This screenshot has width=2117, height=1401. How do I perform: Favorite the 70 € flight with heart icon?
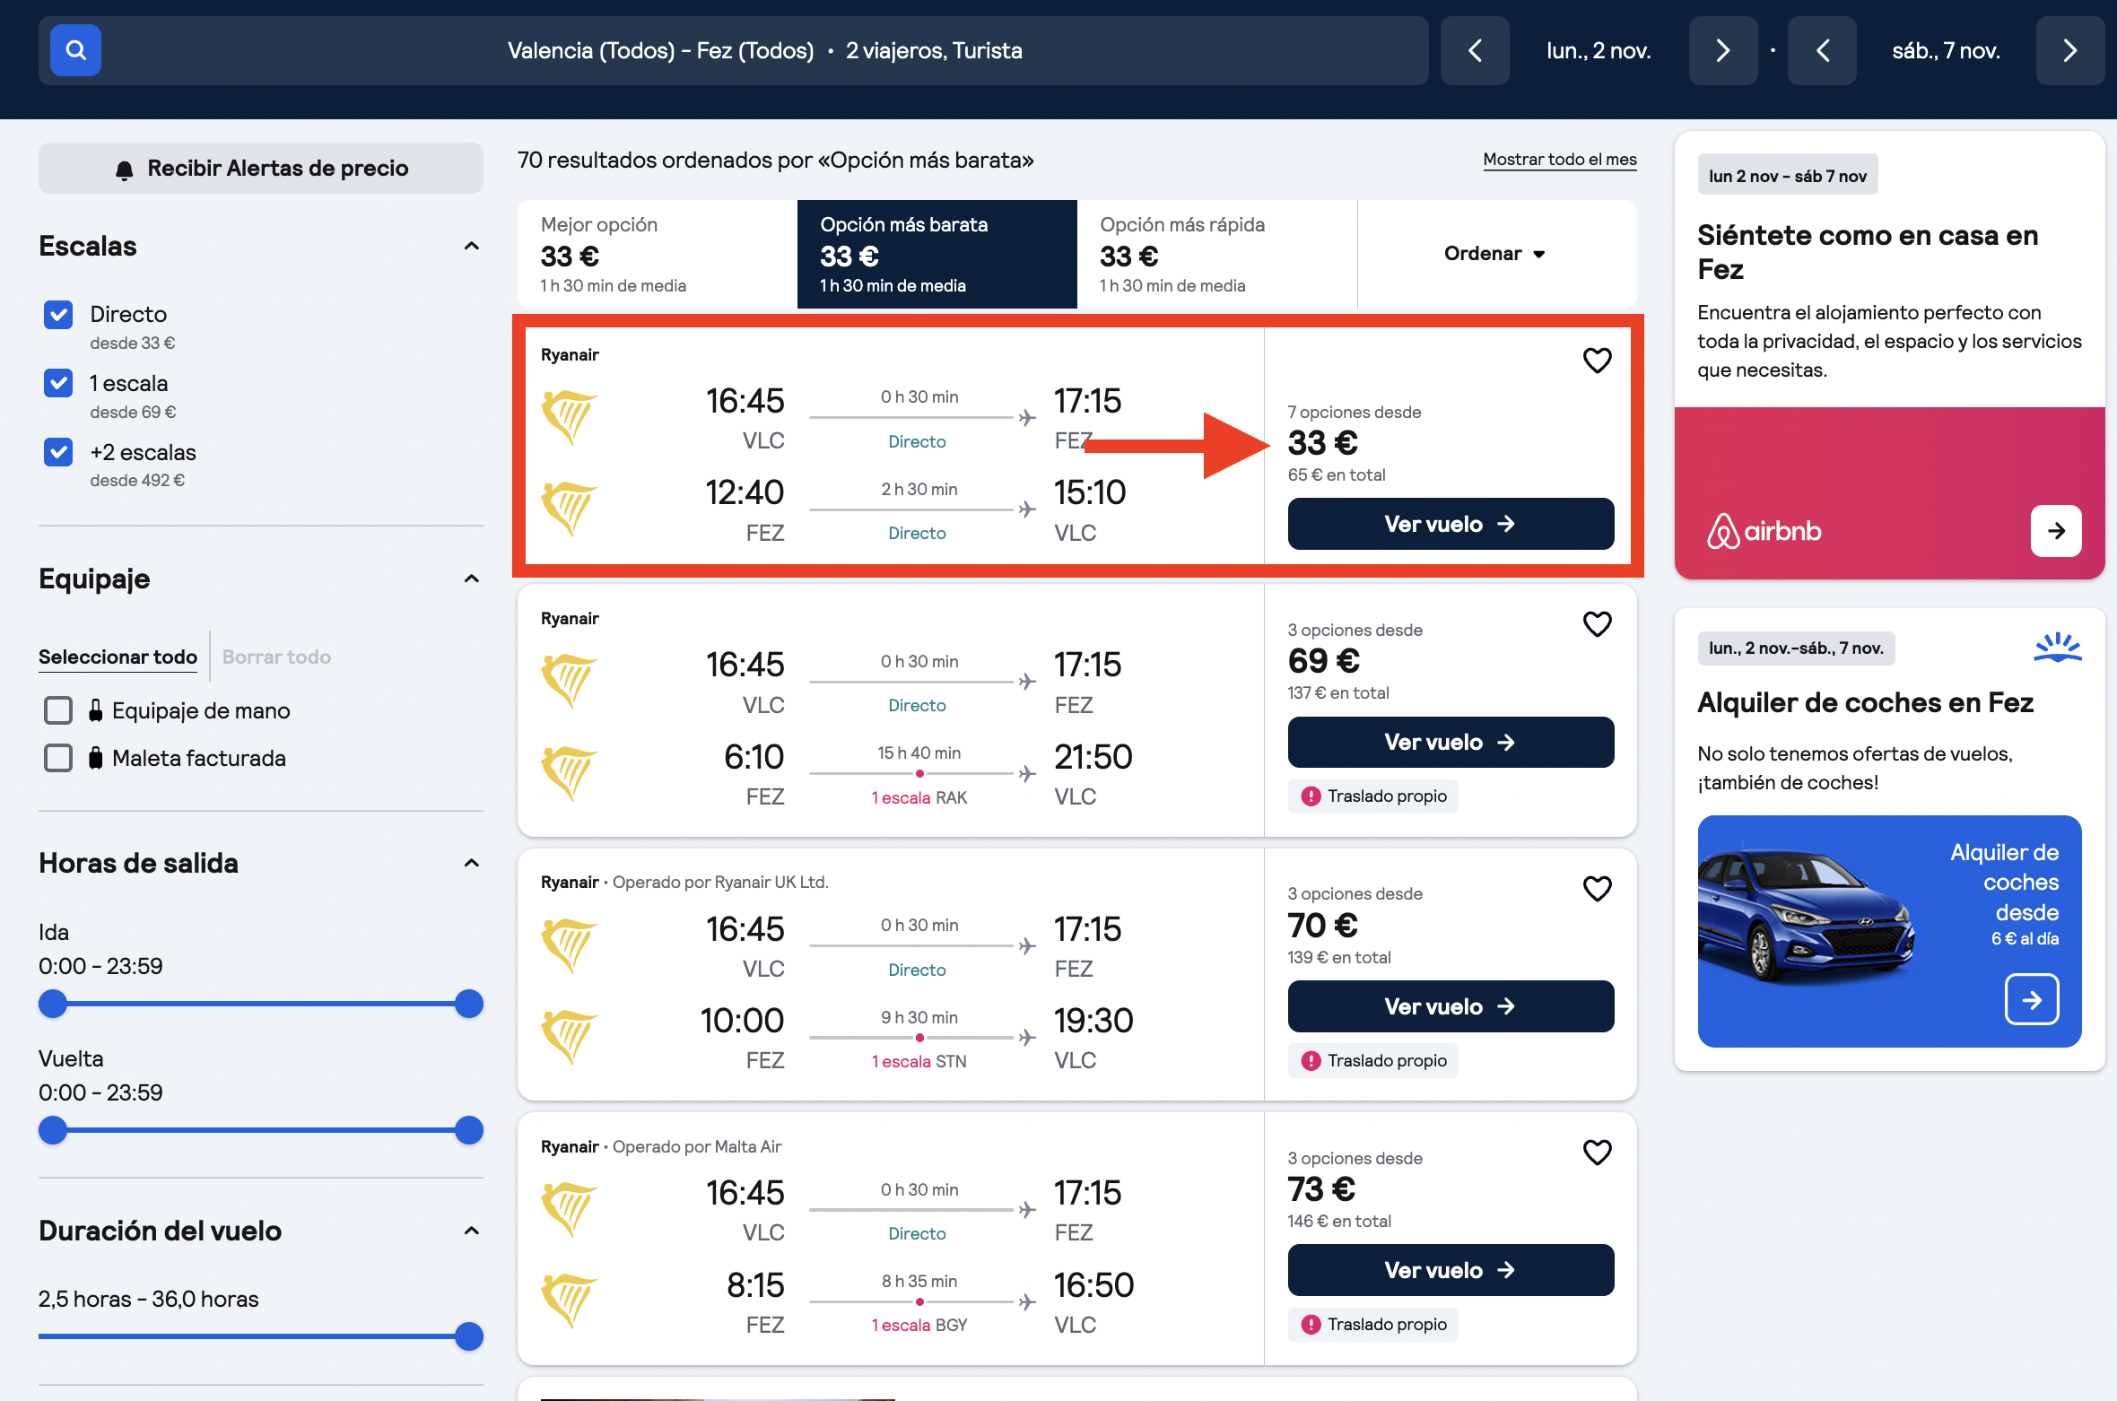click(1597, 889)
